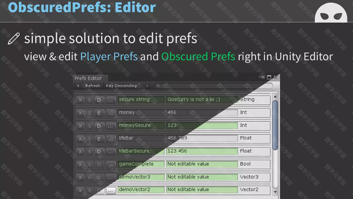Select the Prefs Editor tab
The height and width of the screenshot is (199, 353).
pos(90,78)
